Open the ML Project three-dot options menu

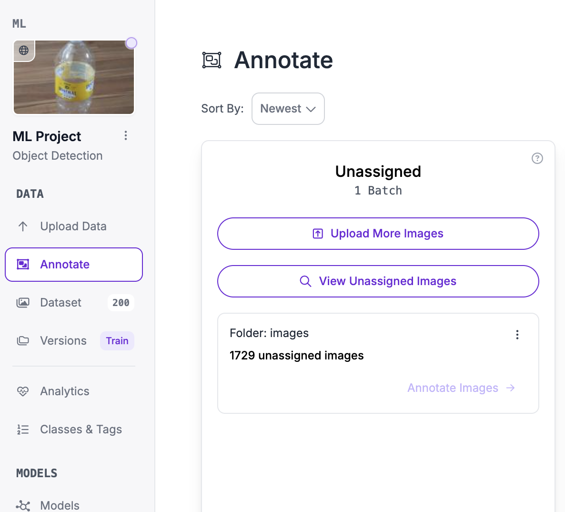125,135
